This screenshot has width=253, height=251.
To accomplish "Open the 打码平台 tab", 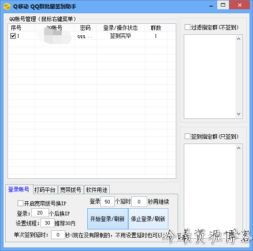I will click(45, 190).
